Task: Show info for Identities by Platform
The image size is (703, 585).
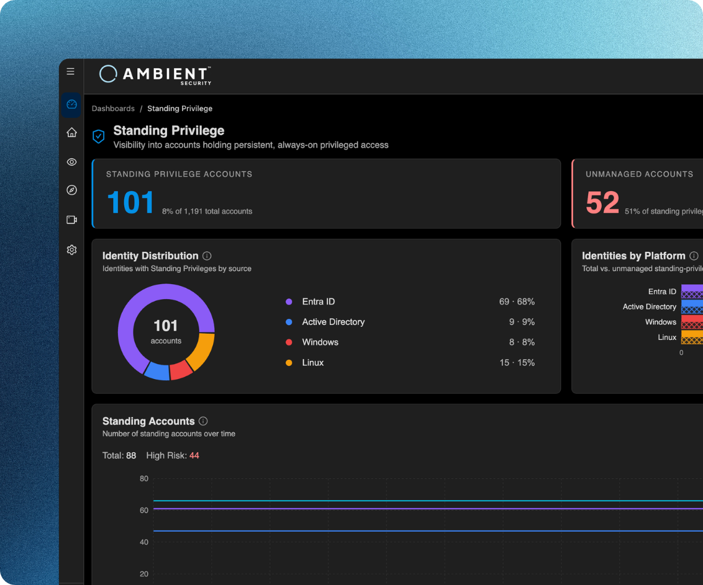Action: [x=694, y=256]
